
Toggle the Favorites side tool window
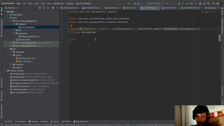point(1,96)
